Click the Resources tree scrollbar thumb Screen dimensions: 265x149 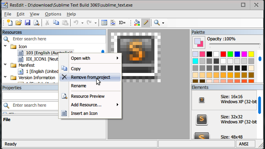(103, 52)
